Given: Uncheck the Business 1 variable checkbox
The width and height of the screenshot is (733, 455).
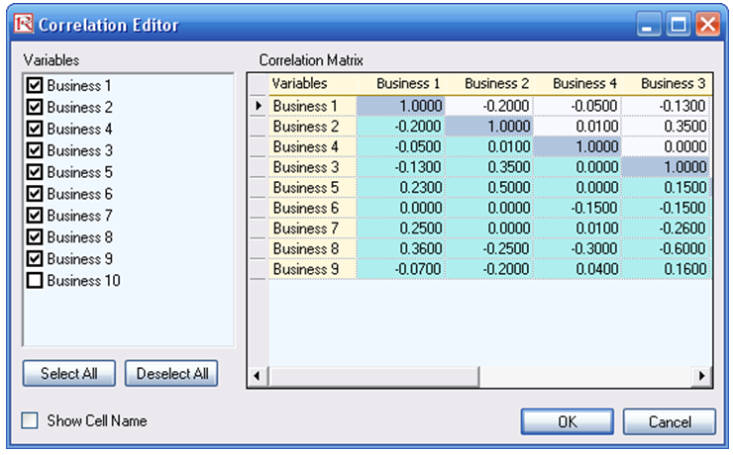Looking at the screenshot, I should tap(35, 85).
